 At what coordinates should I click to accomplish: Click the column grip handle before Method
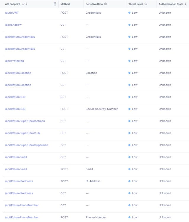point(55,4)
